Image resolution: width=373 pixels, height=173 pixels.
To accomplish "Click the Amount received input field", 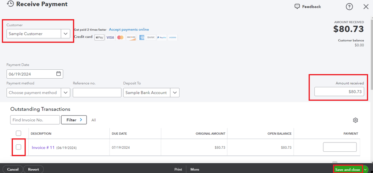I will pyautogui.click(x=339, y=91).
